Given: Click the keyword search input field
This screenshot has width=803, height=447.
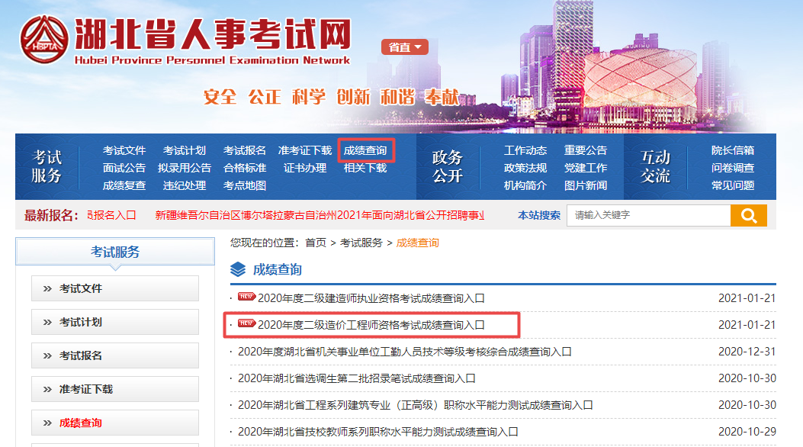Looking at the screenshot, I should pos(648,215).
